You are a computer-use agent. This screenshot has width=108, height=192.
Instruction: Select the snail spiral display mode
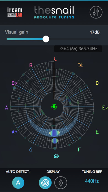[45, 183]
